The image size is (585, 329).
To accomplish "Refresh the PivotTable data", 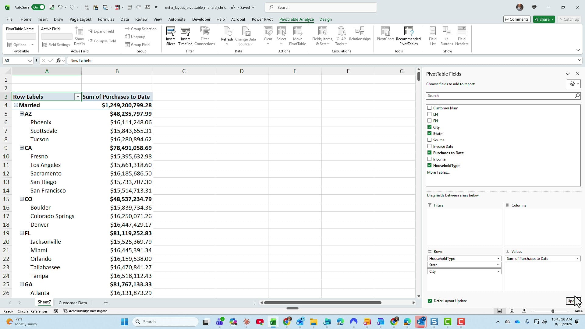I will tap(227, 36).
